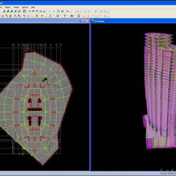Viewport: 176px width, 176px height.
Task: Click the Pan view icon
Action: (24, 11)
